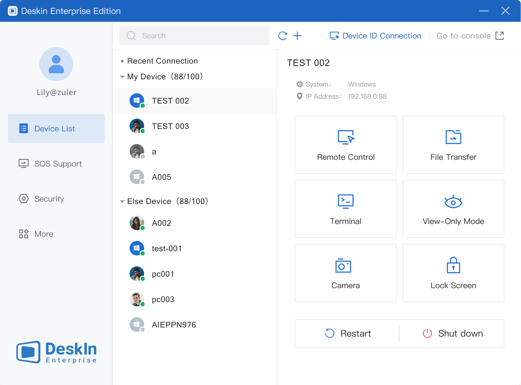521x385 pixels.
Task: Click the pc003 device avatar
Action: (x=137, y=299)
